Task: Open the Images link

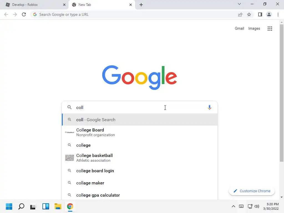Action: pos(254,29)
